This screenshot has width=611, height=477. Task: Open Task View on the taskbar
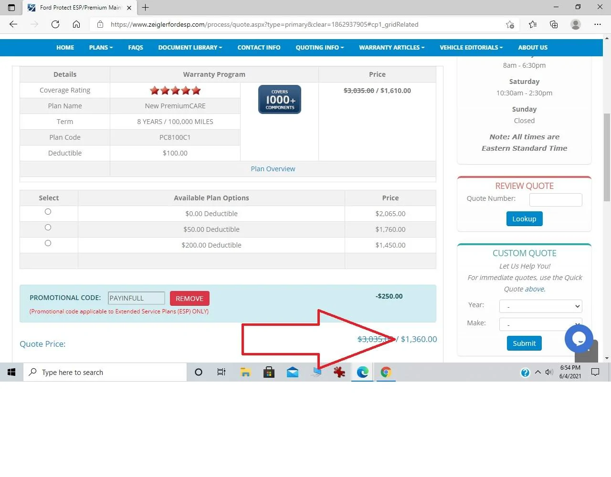[221, 372]
